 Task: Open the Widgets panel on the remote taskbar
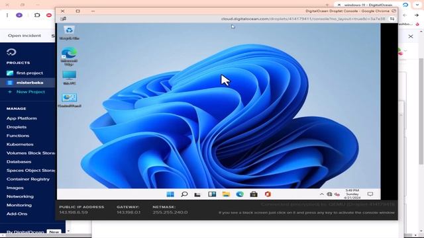click(x=212, y=194)
